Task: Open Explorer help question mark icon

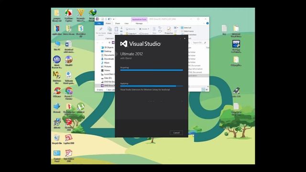Action: coord(208,23)
